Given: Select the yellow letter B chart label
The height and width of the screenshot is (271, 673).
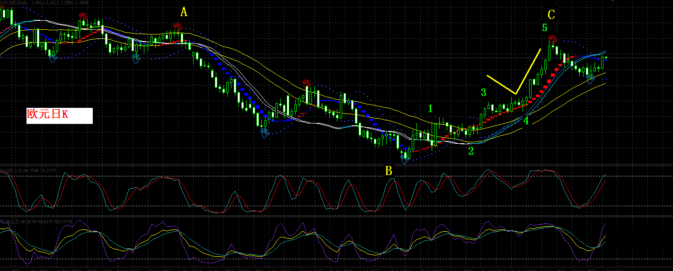Looking at the screenshot, I should point(389,171).
